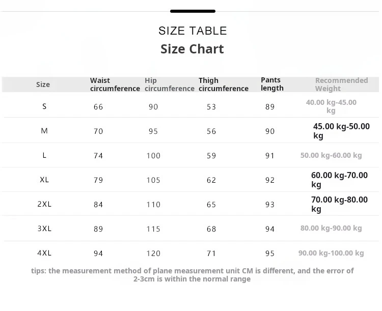Click the SIZE TABLE heading
Viewport: 382px width, 311px height.
[193, 31]
